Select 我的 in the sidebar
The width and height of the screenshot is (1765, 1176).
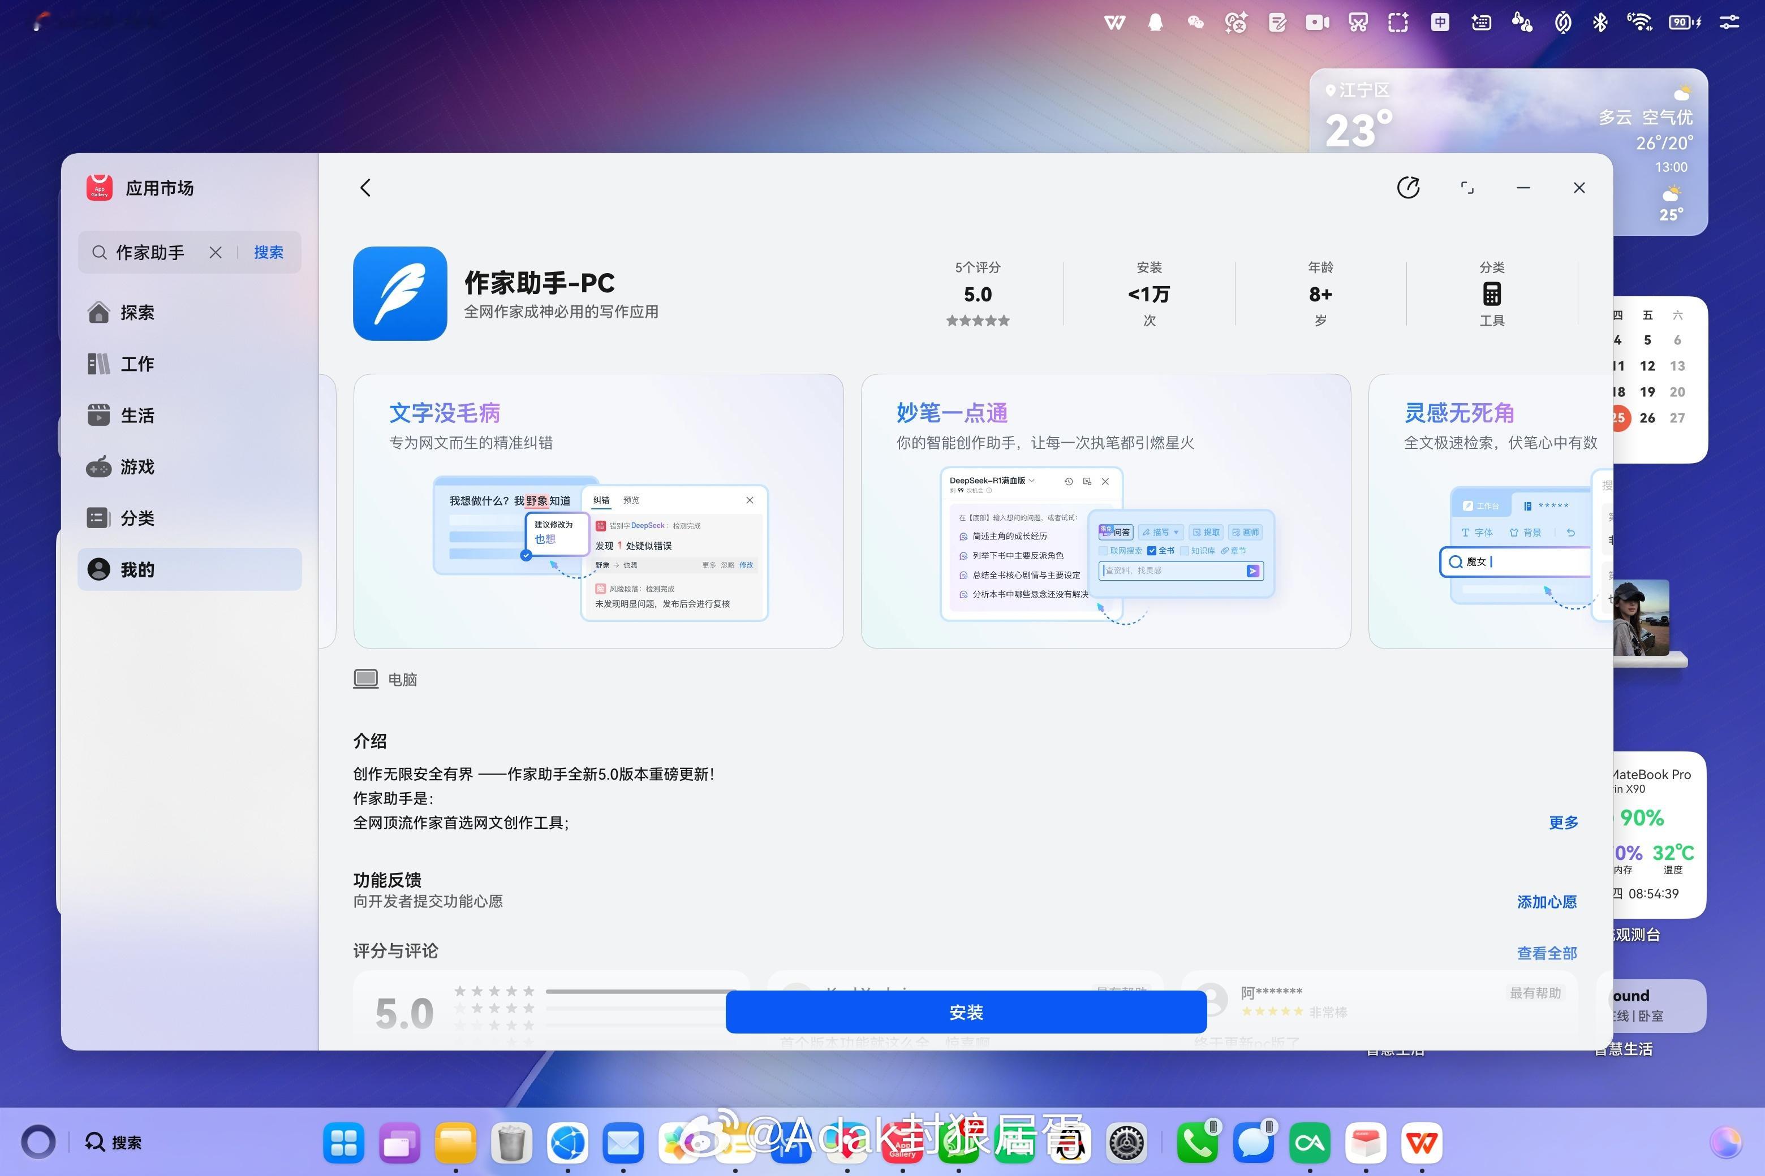(190, 569)
